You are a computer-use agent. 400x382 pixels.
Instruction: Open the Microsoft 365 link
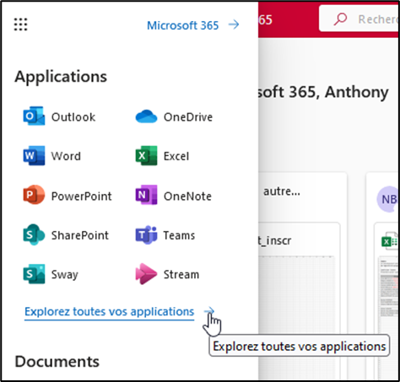[182, 25]
